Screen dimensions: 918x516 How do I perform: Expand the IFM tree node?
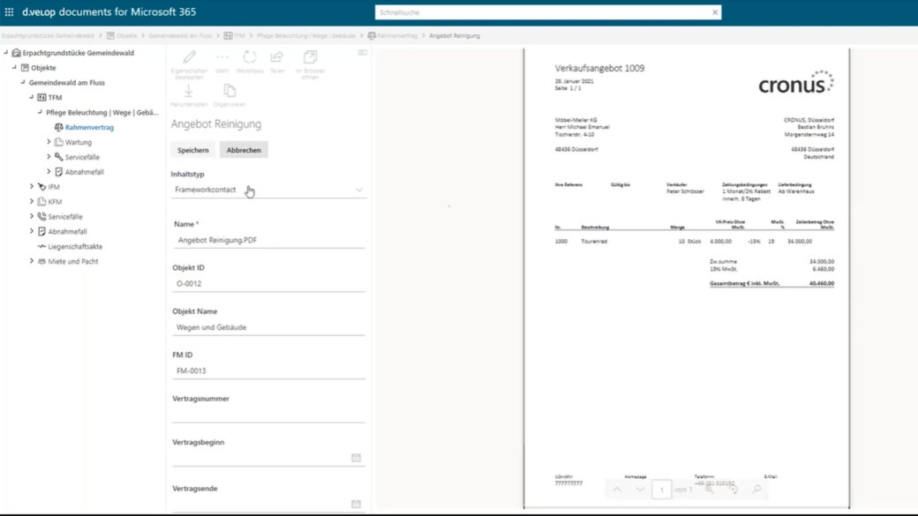(32, 187)
